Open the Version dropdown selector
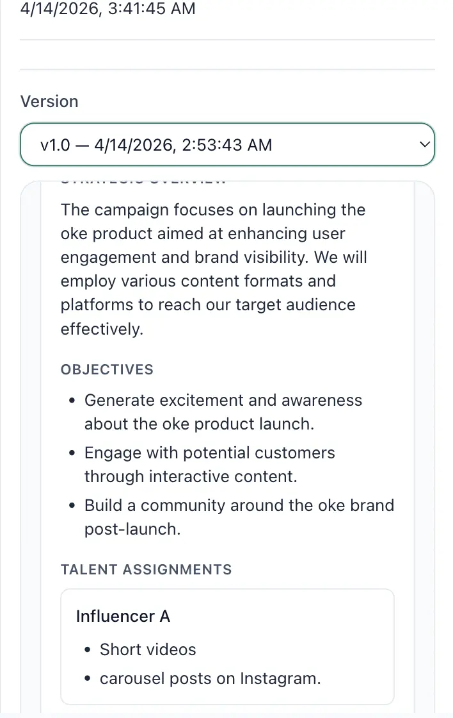 click(218, 145)
